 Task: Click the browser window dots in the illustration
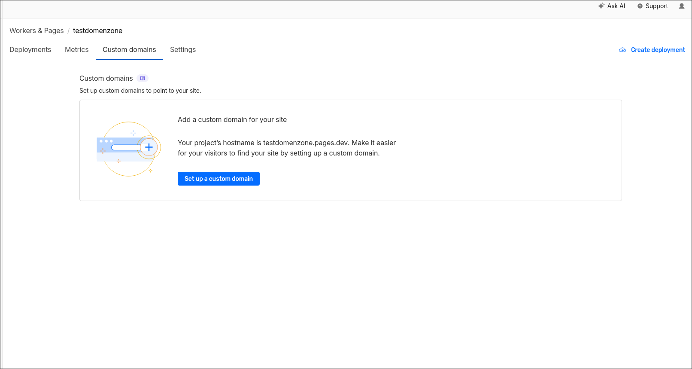pyautogui.click(x=106, y=141)
